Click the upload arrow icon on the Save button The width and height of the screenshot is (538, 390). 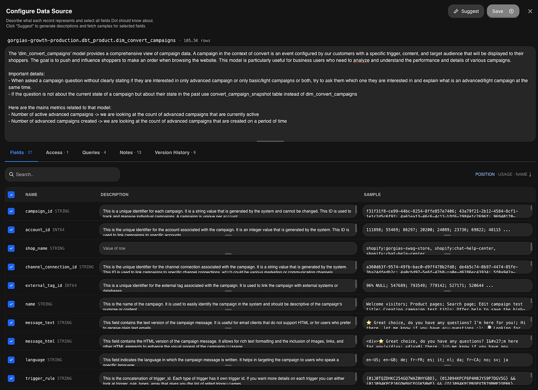click(x=511, y=11)
